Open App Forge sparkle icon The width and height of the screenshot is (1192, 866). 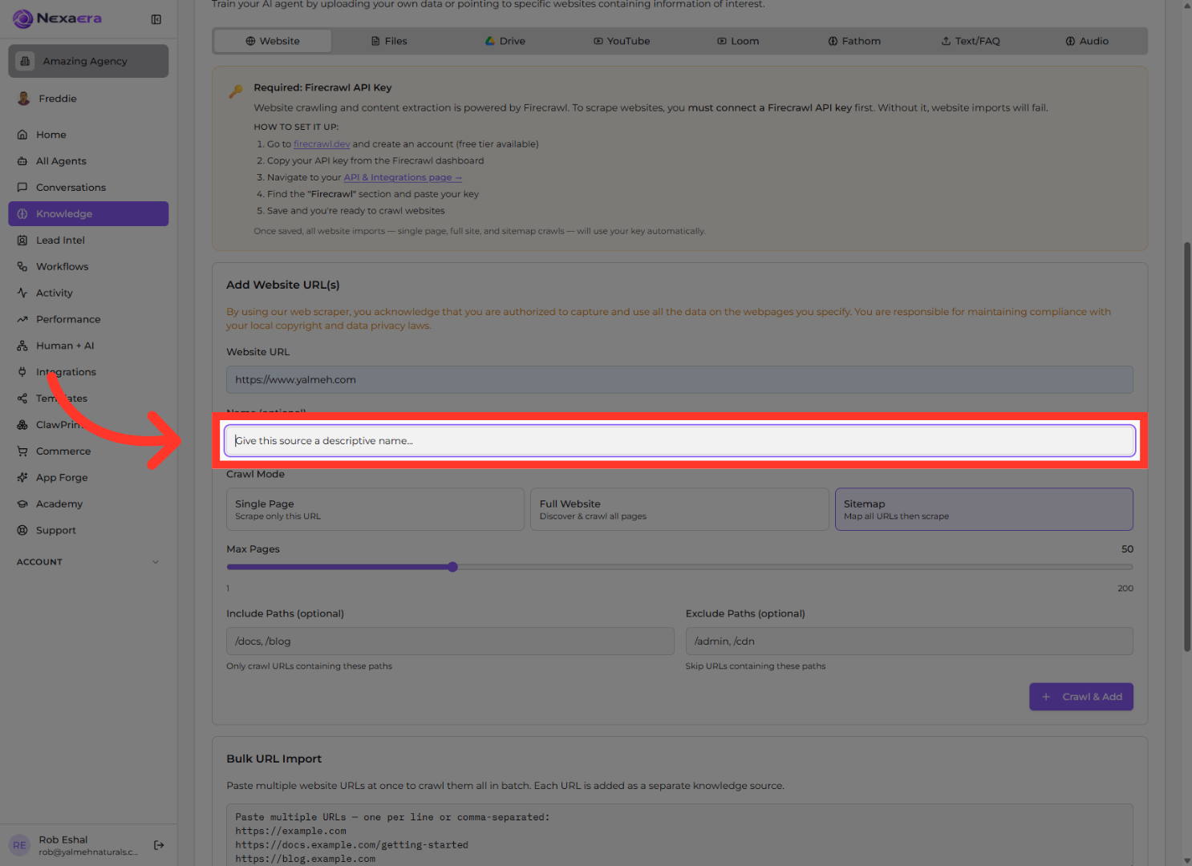(x=22, y=478)
